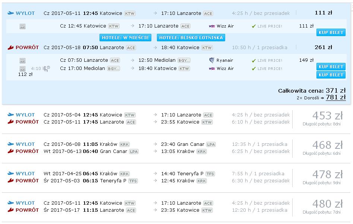Click POWRÓT plane icon of 17:45 Lanzarote flight

10,122
